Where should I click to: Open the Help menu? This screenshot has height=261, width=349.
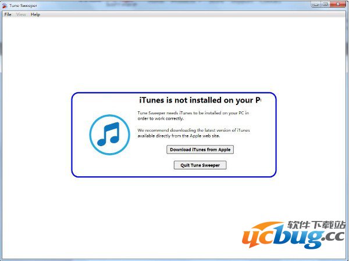[x=35, y=14]
